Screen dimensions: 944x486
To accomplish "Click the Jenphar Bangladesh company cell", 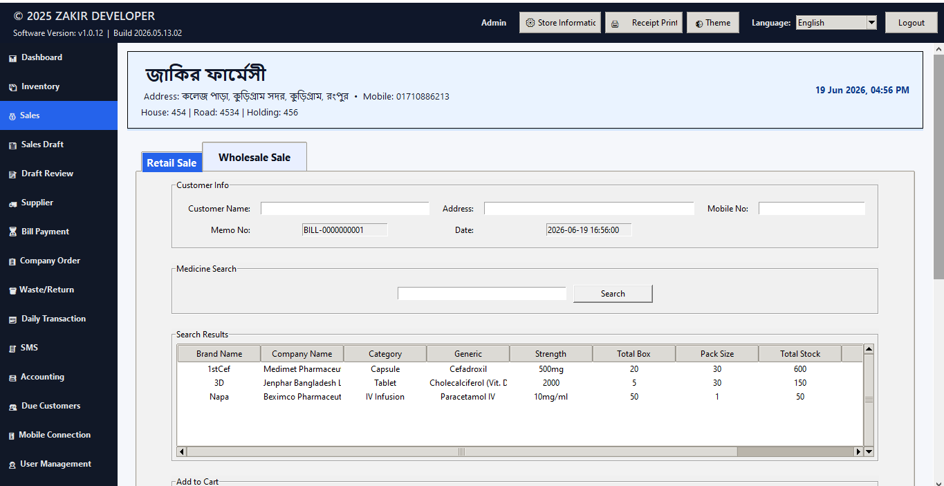I will 302,383.
